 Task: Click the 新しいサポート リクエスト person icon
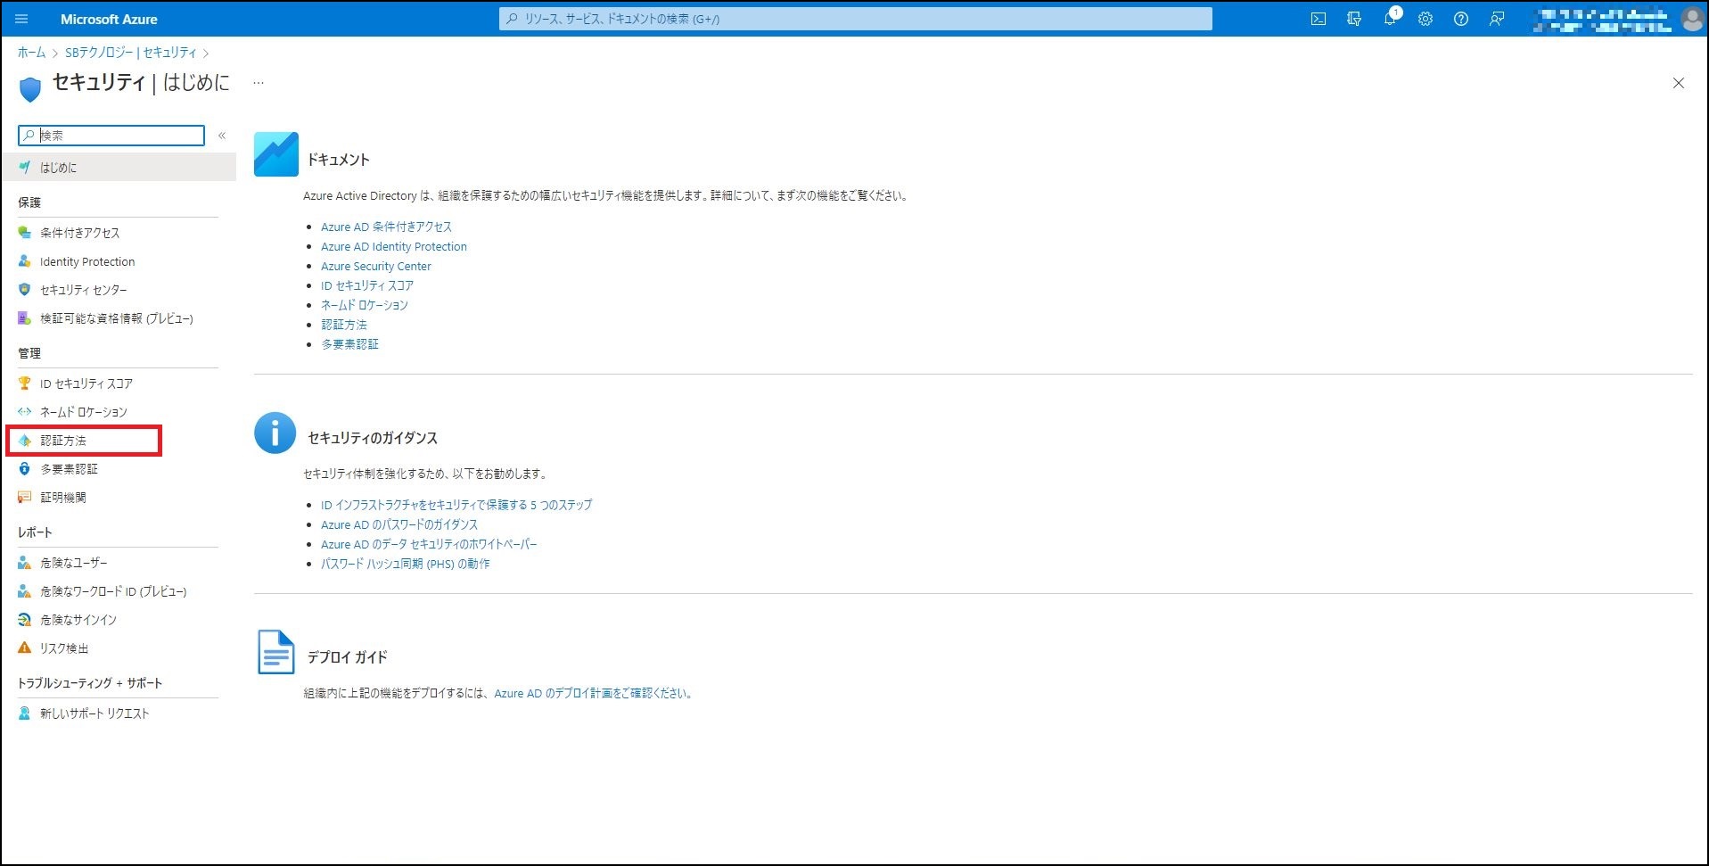25,713
